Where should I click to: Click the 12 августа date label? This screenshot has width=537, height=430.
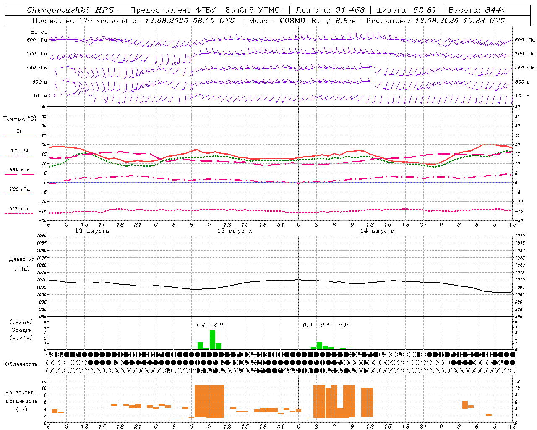92,231
